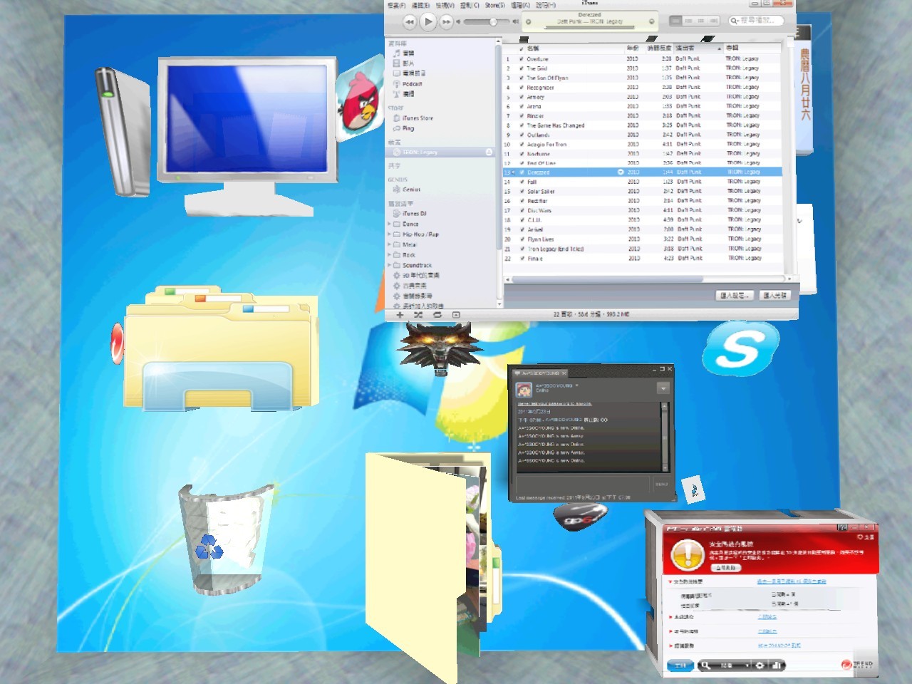
Task: Click the search magnifier in the Trend Micro toolbar
Action: [x=705, y=665]
